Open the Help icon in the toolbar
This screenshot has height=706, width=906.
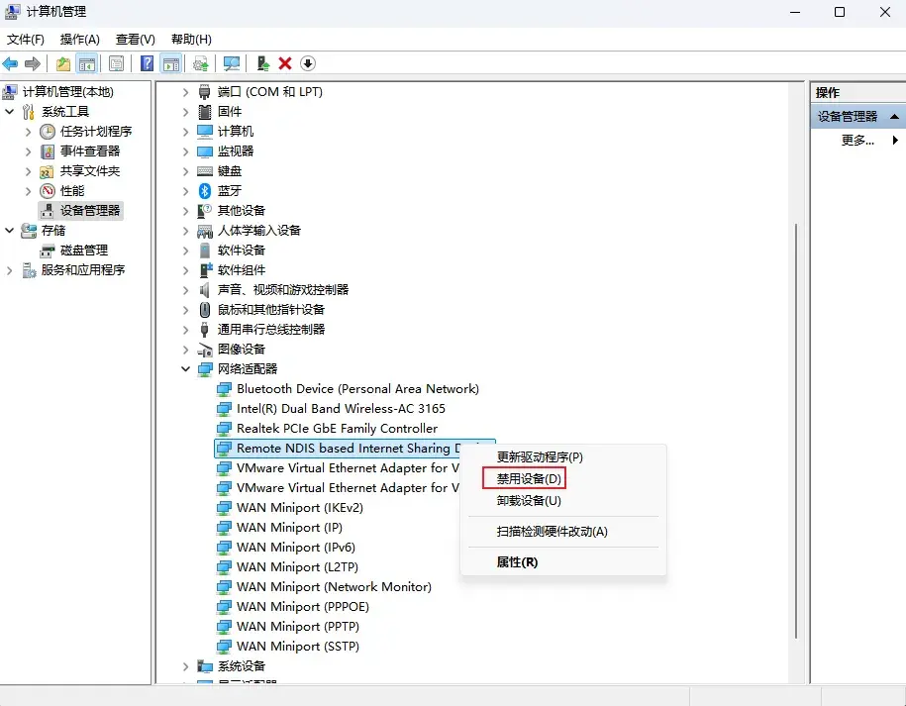tap(145, 63)
